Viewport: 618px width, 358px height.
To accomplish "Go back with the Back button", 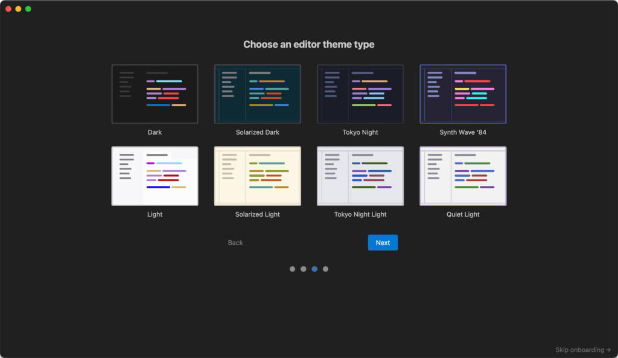I will coord(235,243).
